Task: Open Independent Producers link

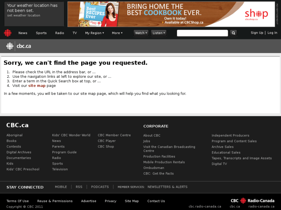Action: 230,136
